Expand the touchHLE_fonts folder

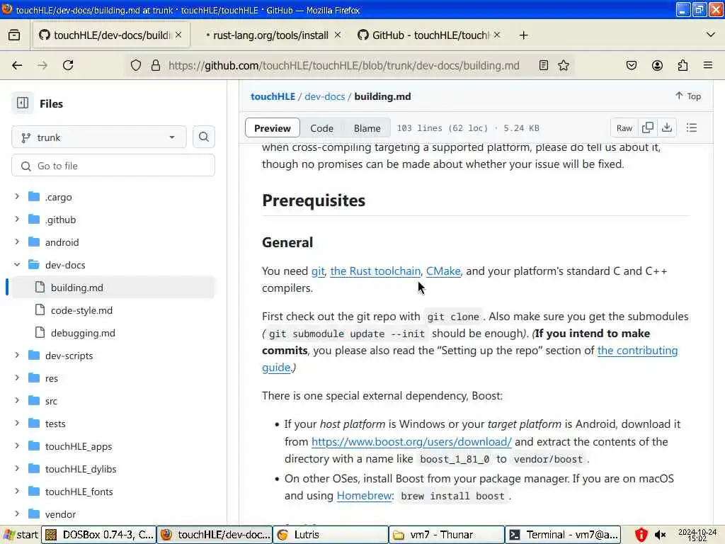pos(17,492)
